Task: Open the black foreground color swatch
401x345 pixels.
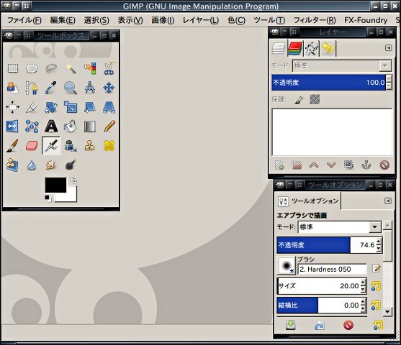Action: [55, 185]
